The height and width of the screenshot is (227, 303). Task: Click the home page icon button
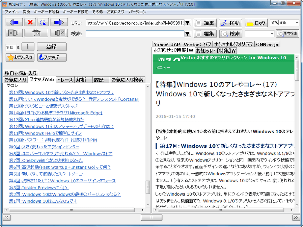[x=36, y=33]
